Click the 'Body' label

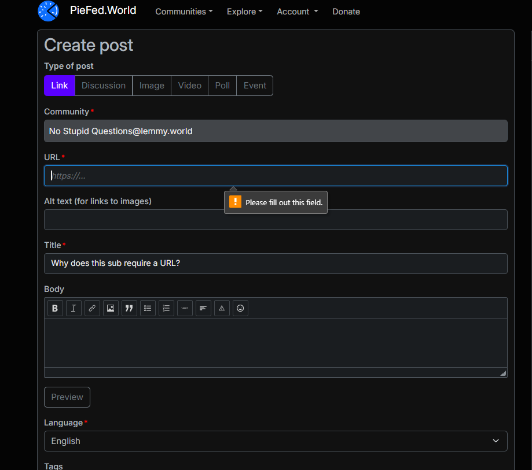[x=54, y=289]
